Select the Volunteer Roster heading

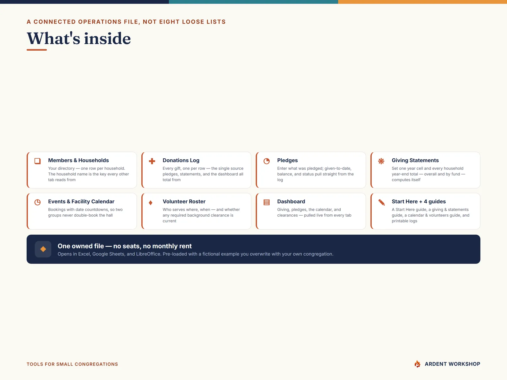[184, 201]
